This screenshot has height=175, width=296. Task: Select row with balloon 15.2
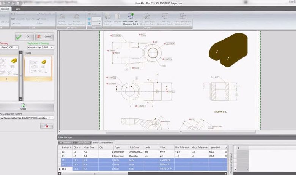point(143,165)
